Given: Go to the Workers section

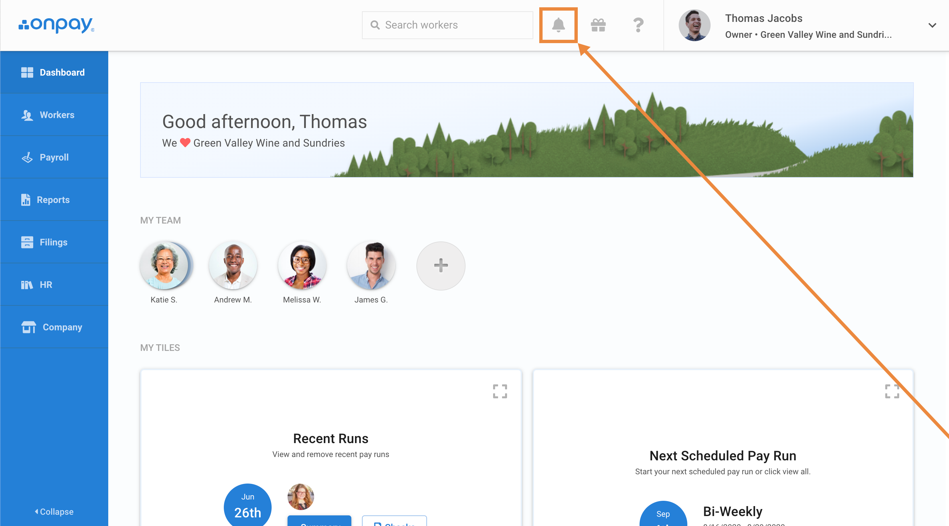Looking at the screenshot, I should 54,115.
